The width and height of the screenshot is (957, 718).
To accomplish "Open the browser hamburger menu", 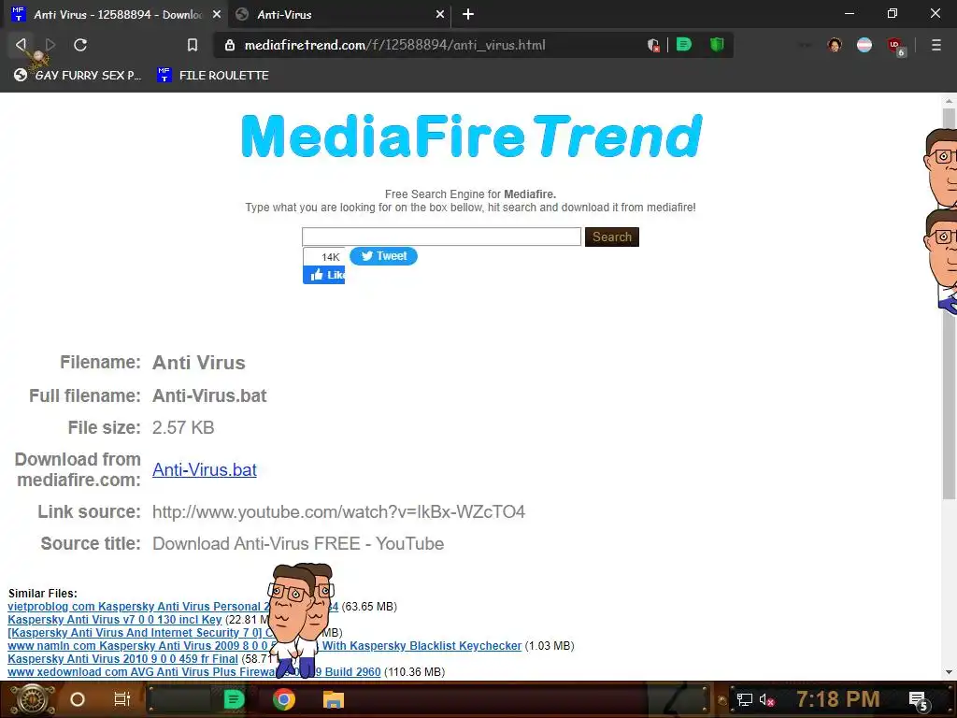I will click(x=936, y=45).
